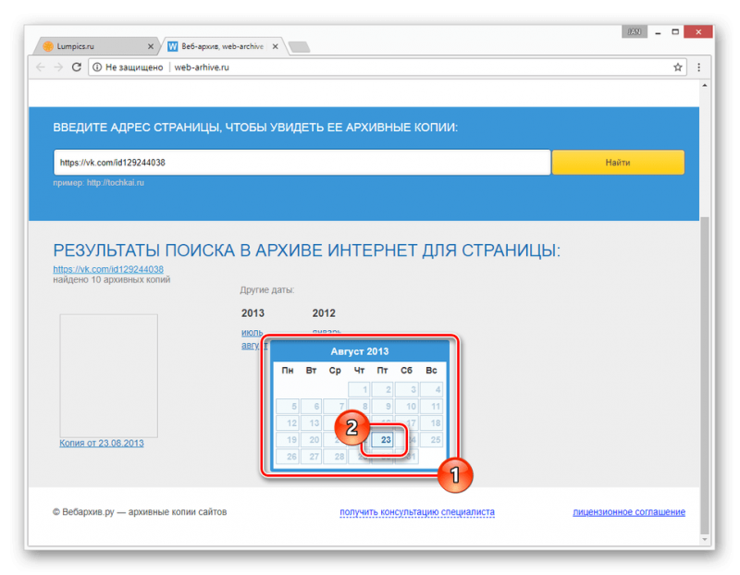
Task: Click the 2013 year heading
Action: [253, 313]
